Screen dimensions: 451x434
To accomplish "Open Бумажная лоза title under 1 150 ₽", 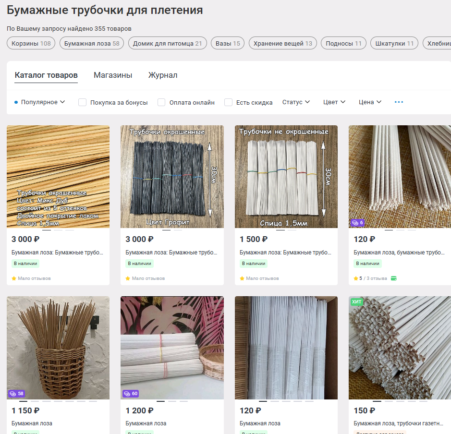I will [x=32, y=423].
